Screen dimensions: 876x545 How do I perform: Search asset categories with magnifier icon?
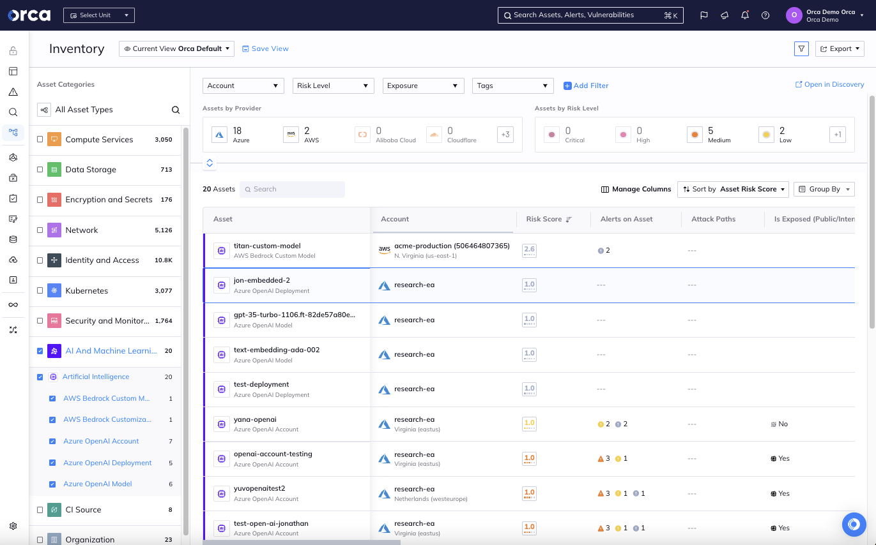tap(176, 110)
